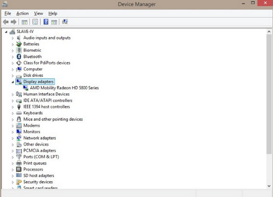This screenshot has height=197, width=273.
Task: Click the mouse icon for pointing devices
Action: tap(19, 120)
